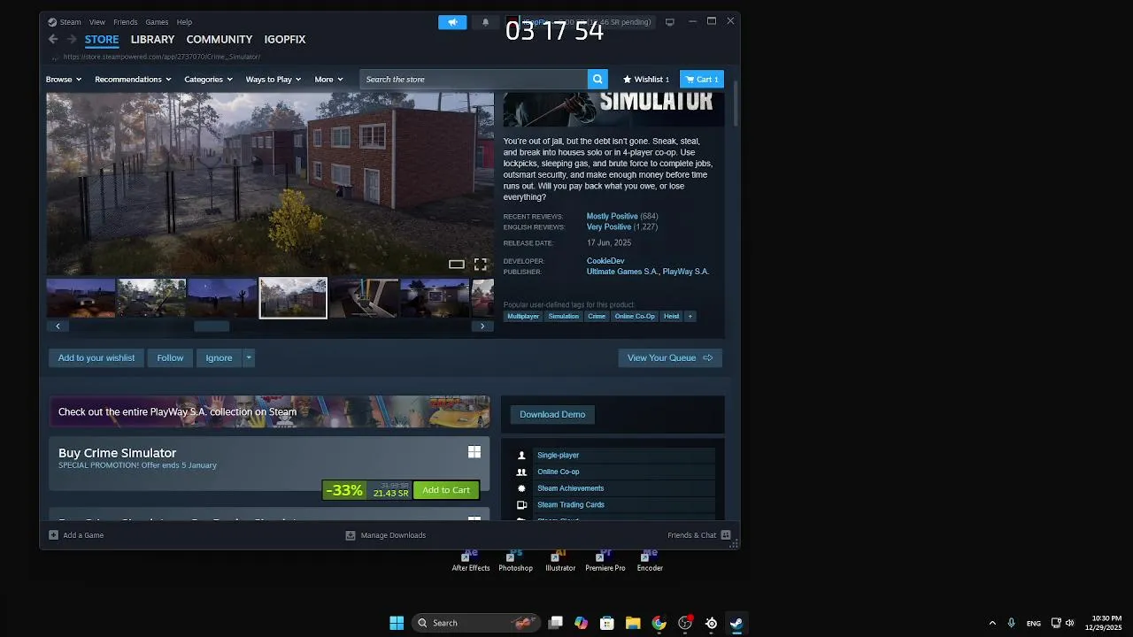Click the Online Co-Op tag
This screenshot has width=1133, height=637.
(x=635, y=316)
